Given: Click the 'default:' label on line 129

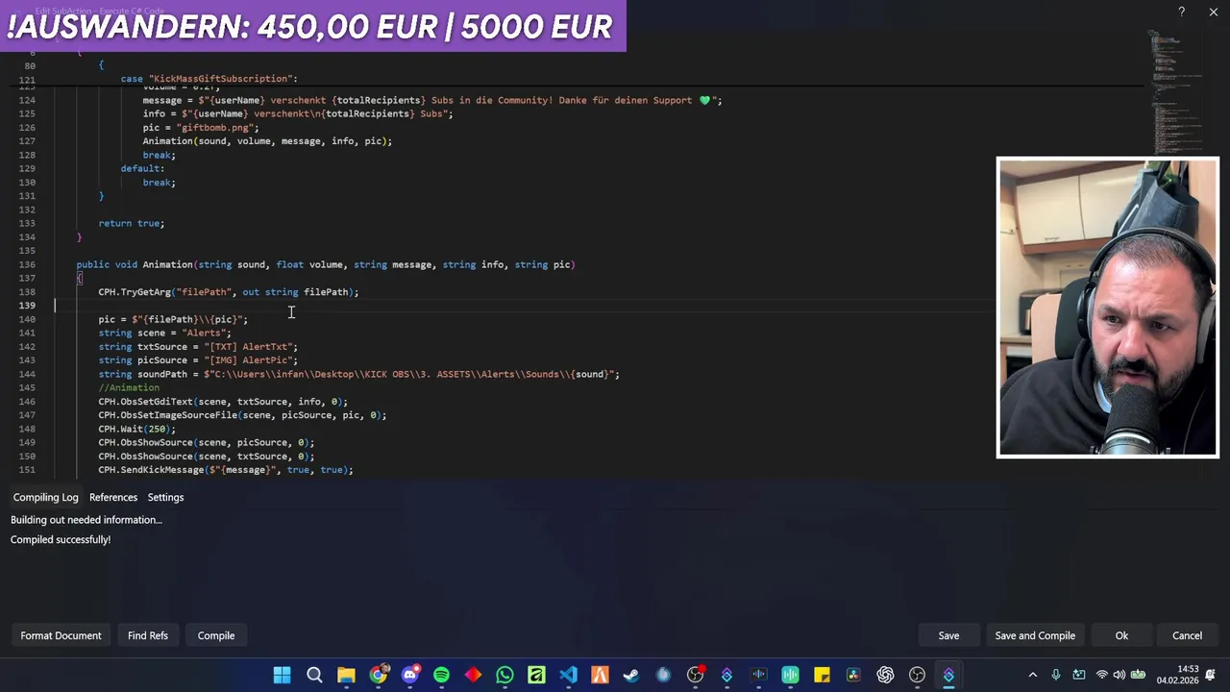Looking at the screenshot, I should (142, 169).
